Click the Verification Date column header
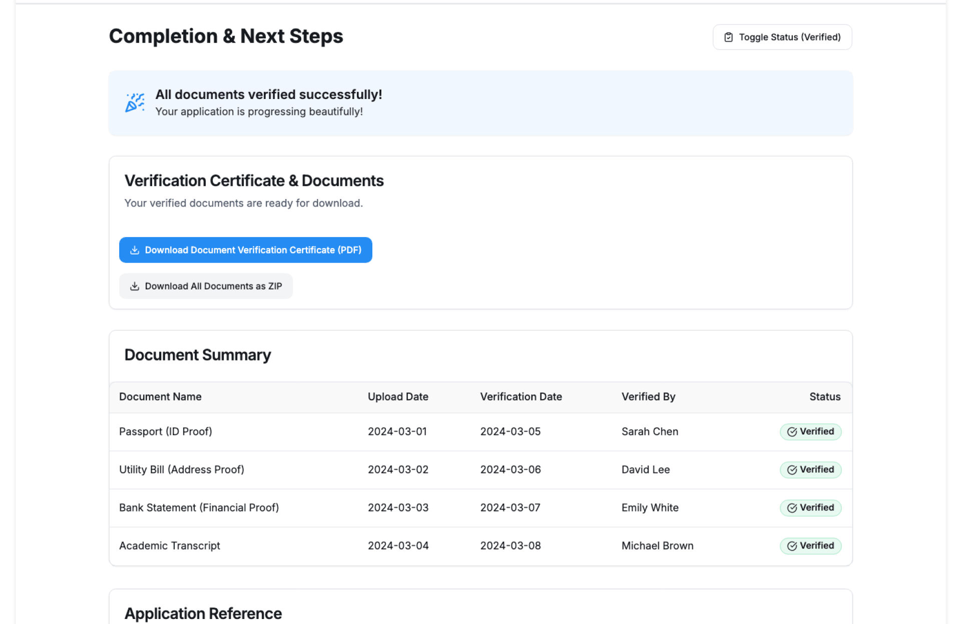The width and height of the screenshot is (961, 624). click(521, 396)
